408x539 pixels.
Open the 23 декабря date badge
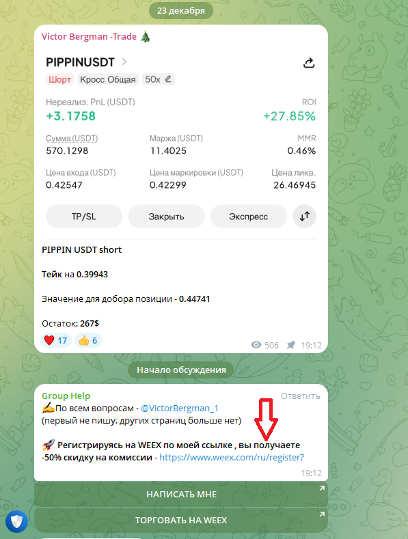click(x=181, y=11)
